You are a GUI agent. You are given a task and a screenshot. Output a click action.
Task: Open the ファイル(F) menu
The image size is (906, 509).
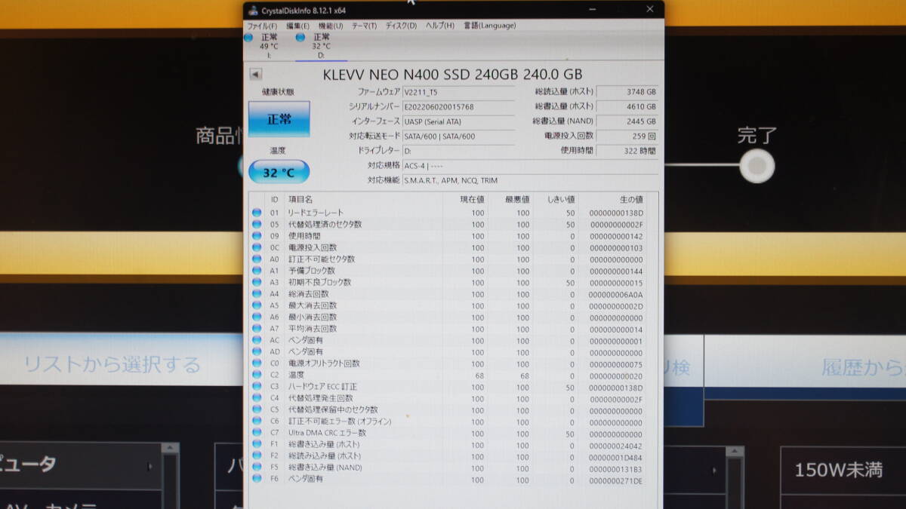262,26
